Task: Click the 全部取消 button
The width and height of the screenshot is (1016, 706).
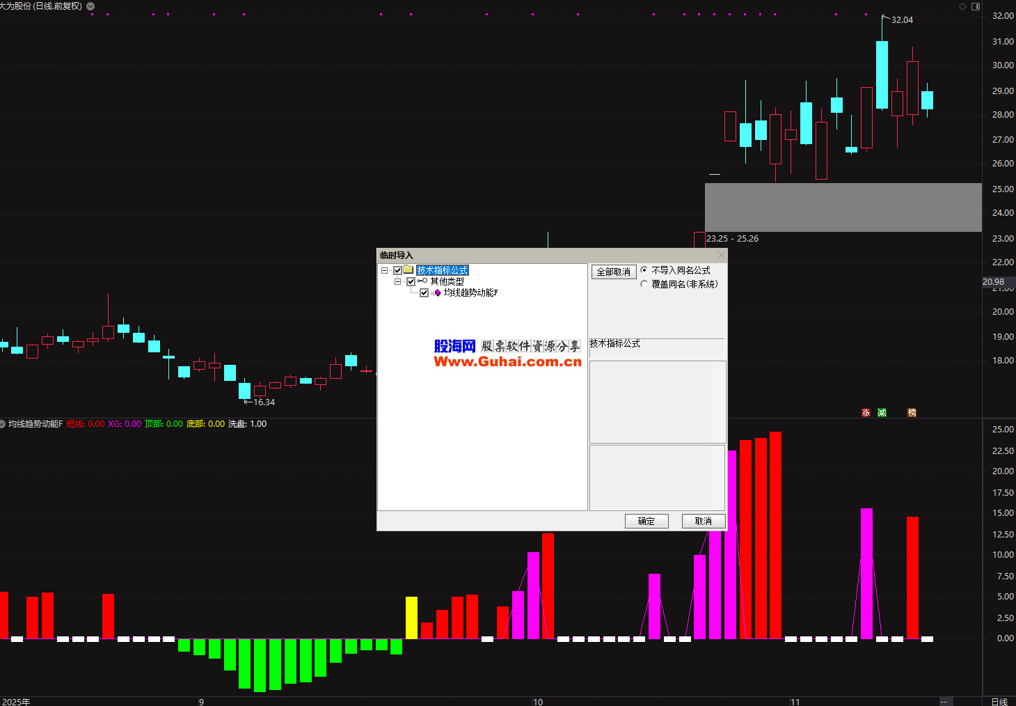Action: pyautogui.click(x=613, y=272)
